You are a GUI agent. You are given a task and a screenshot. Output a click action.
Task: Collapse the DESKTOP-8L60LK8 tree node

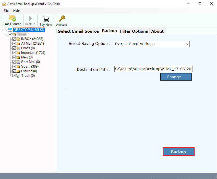coord(3,30)
